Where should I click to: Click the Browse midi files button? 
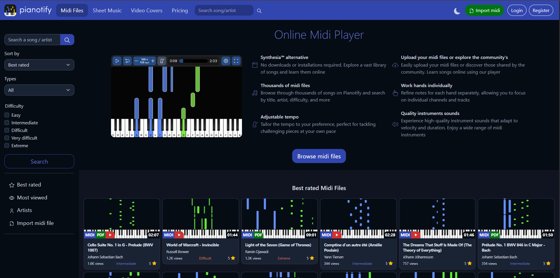(319, 156)
